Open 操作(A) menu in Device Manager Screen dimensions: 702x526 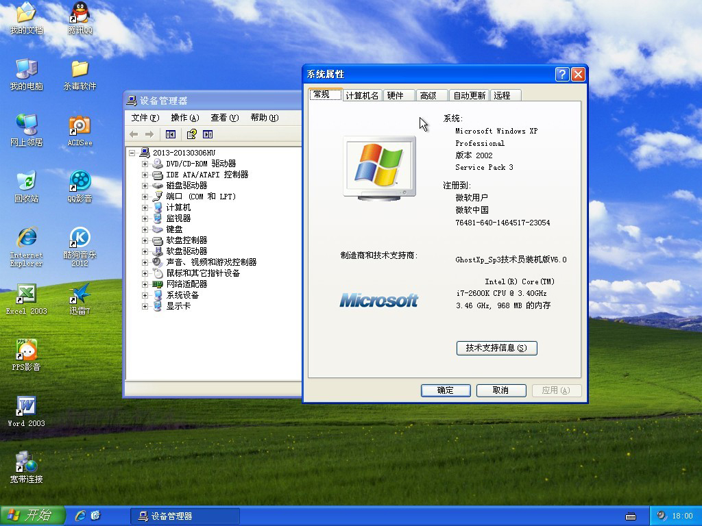coord(185,118)
